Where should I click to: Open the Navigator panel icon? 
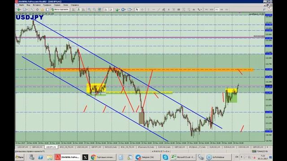click(42, 9)
